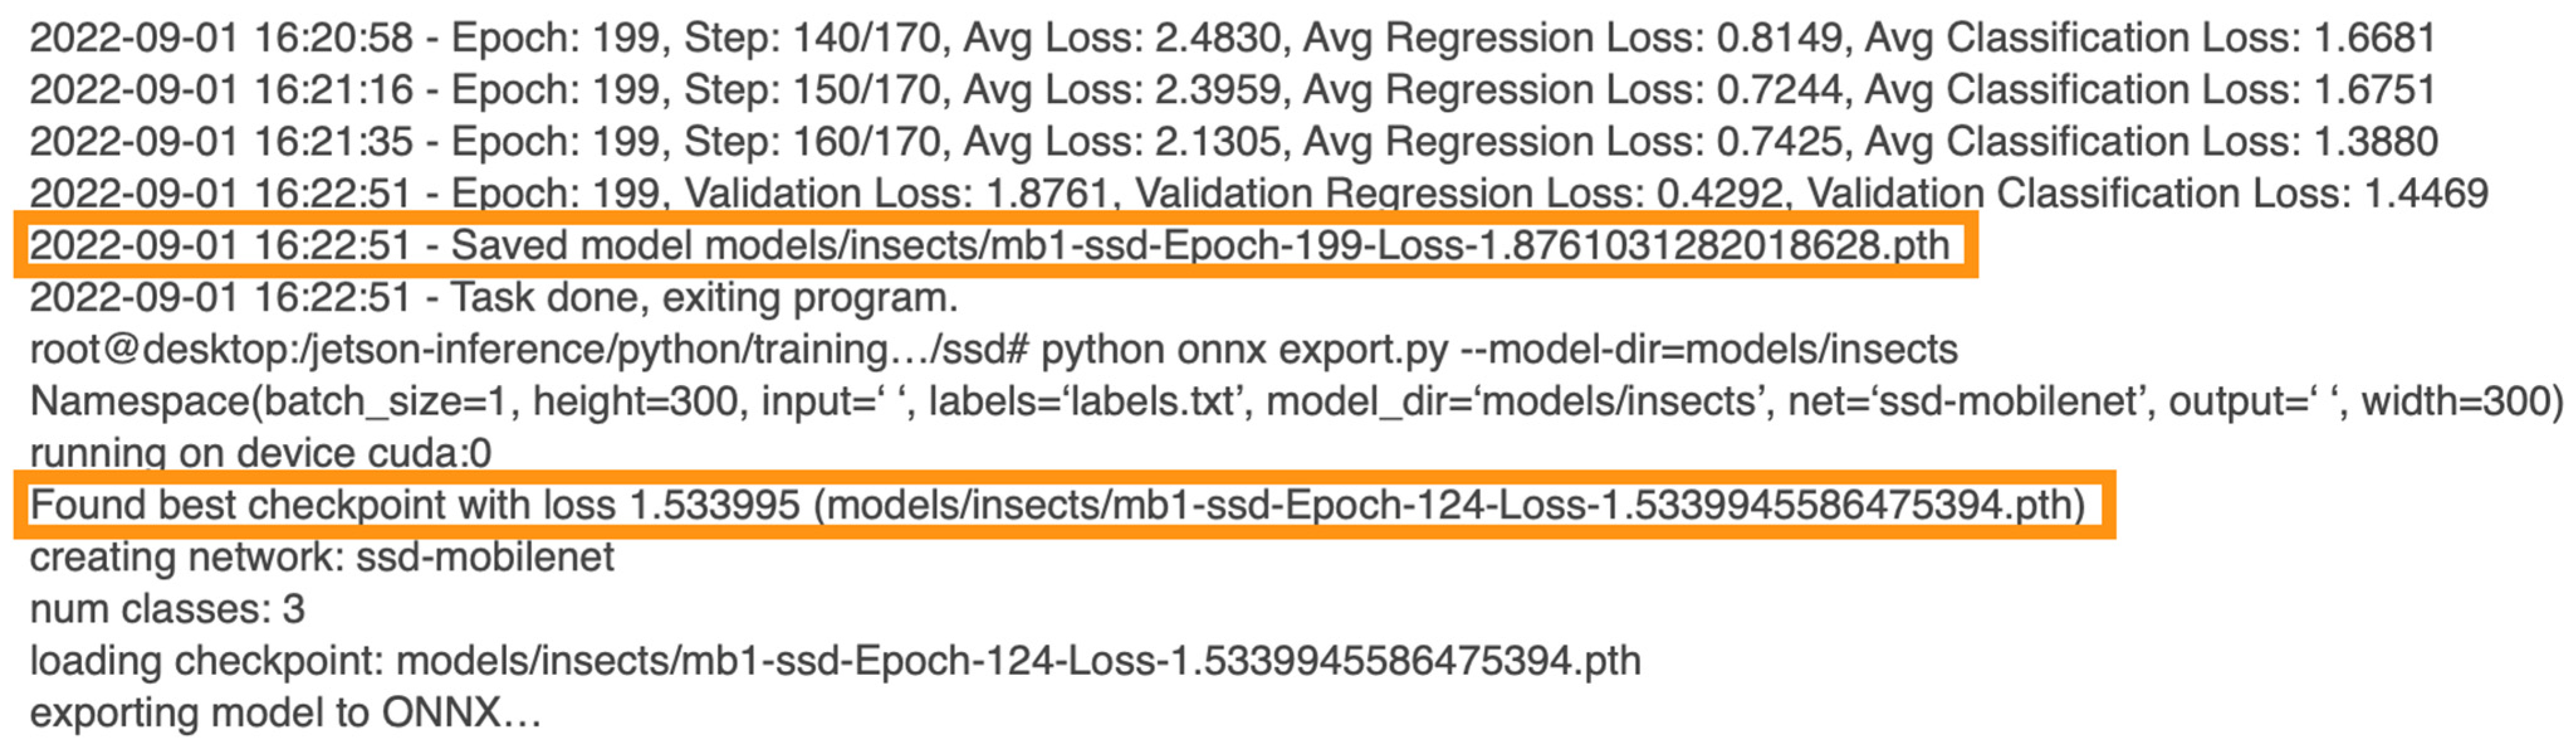2576x747 pixels.
Task: Click the 'loading checkpoint' Epoch-124 line
Action: pos(836,661)
